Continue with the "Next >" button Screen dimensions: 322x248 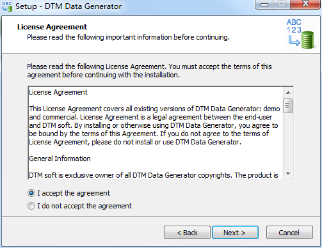coord(235,233)
